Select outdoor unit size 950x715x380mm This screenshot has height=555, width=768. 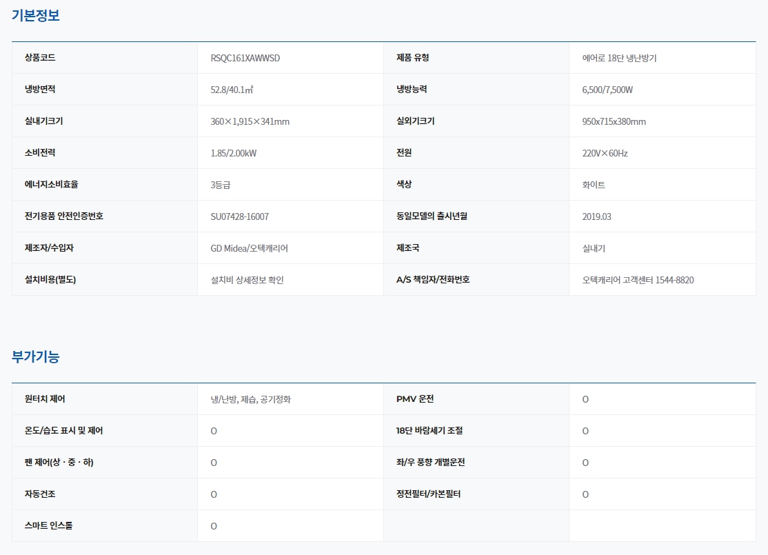tap(614, 121)
